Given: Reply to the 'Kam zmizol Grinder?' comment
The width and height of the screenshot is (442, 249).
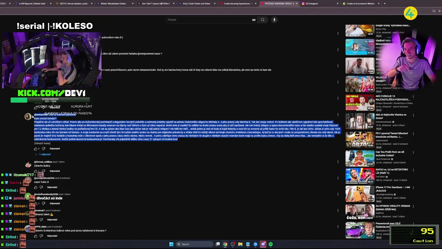Looking at the screenshot, I should coord(55,149).
